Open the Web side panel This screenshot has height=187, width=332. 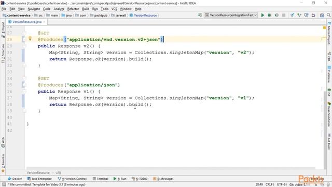pos(3,142)
